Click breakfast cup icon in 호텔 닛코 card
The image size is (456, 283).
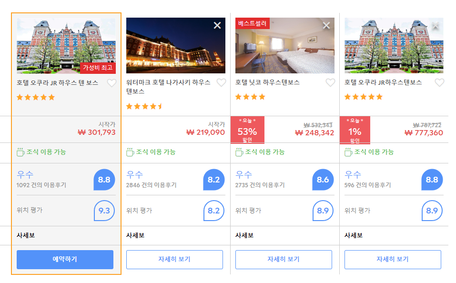coord(239,152)
